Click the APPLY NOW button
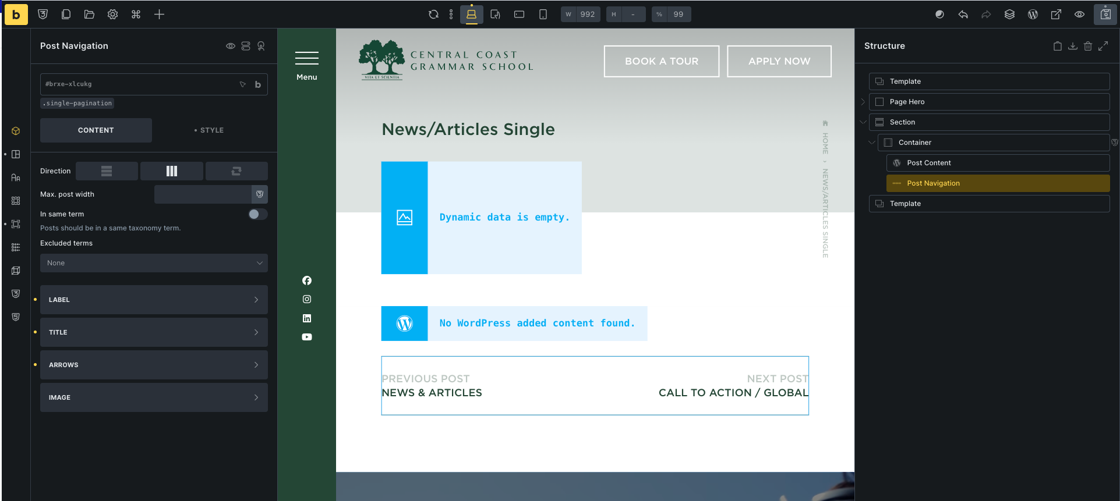The height and width of the screenshot is (501, 1120). coord(779,61)
